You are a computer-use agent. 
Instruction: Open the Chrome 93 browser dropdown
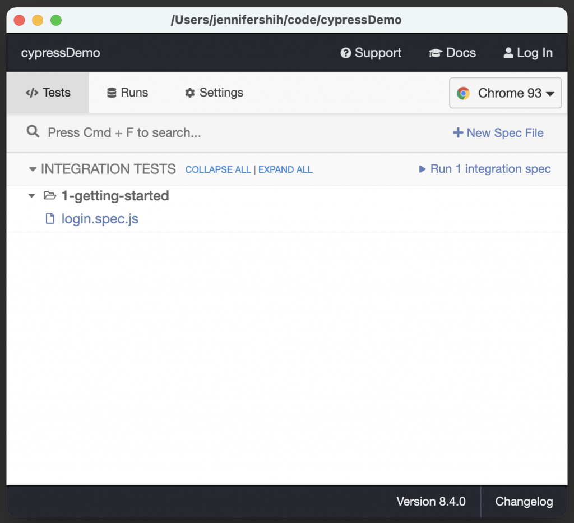pos(505,93)
